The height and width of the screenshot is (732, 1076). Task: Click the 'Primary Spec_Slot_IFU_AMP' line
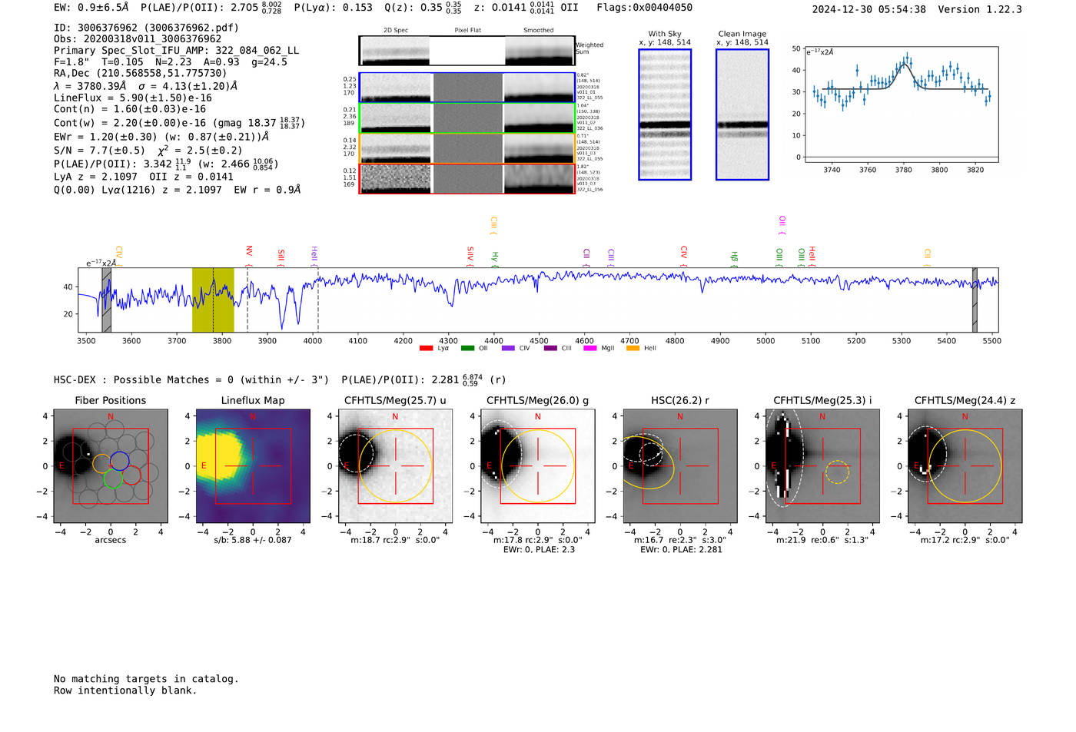tap(176, 51)
